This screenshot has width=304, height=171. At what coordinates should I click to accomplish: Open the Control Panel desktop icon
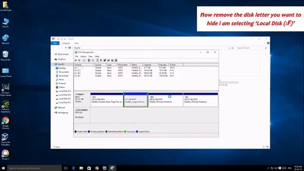pos(5,73)
